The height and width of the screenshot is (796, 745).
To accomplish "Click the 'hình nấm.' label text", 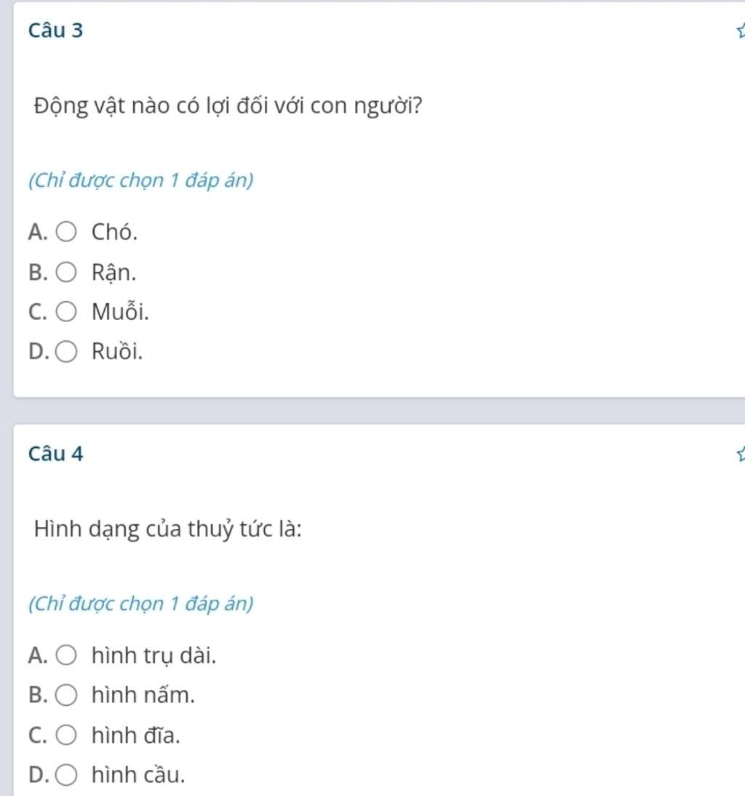I will pos(143,695).
